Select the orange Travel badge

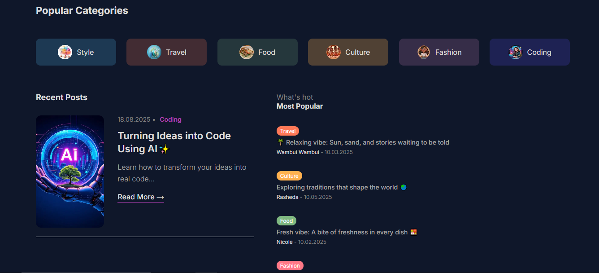pyautogui.click(x=288, y=131)
